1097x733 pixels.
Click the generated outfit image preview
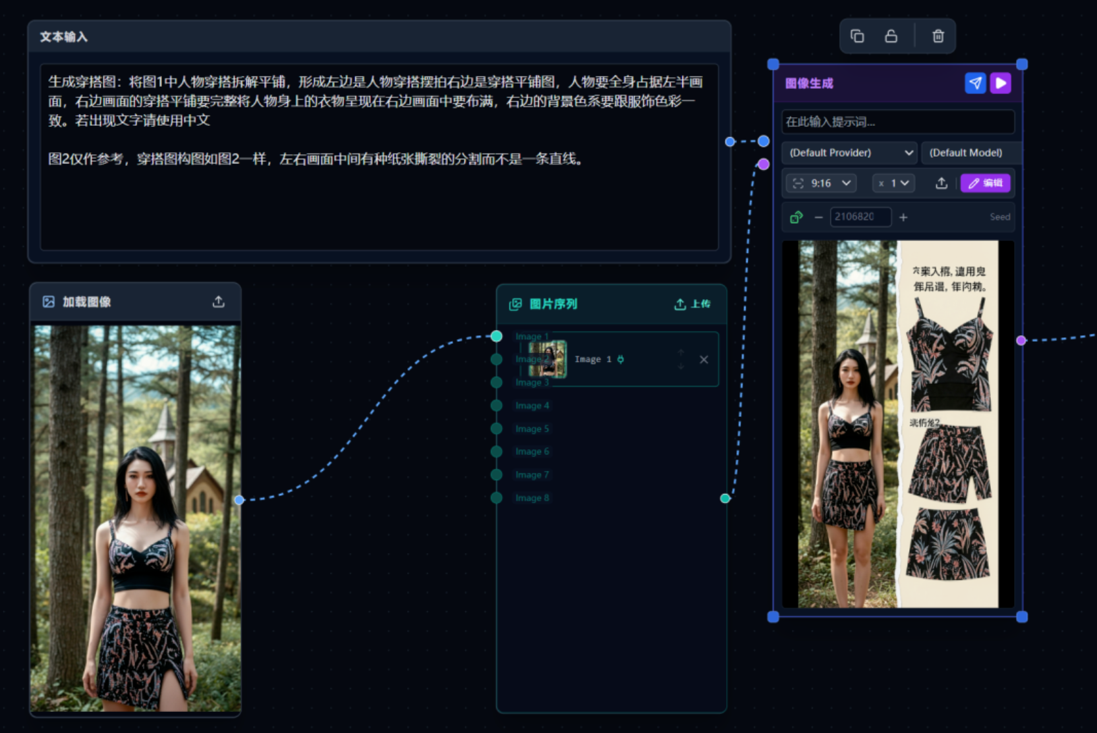(x=897, y=423)
